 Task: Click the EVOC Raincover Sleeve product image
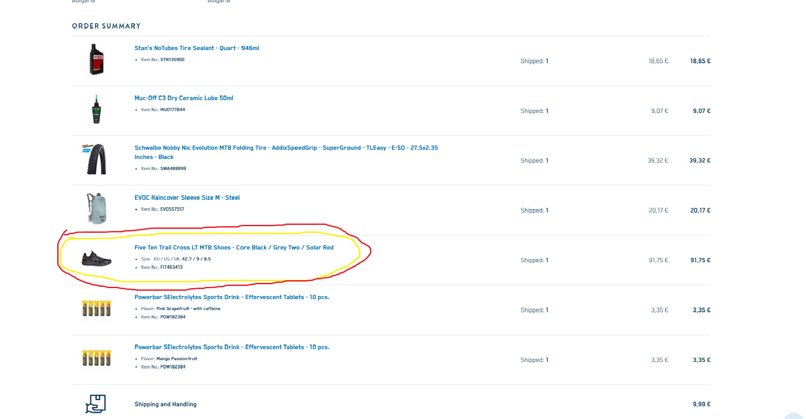96,209
